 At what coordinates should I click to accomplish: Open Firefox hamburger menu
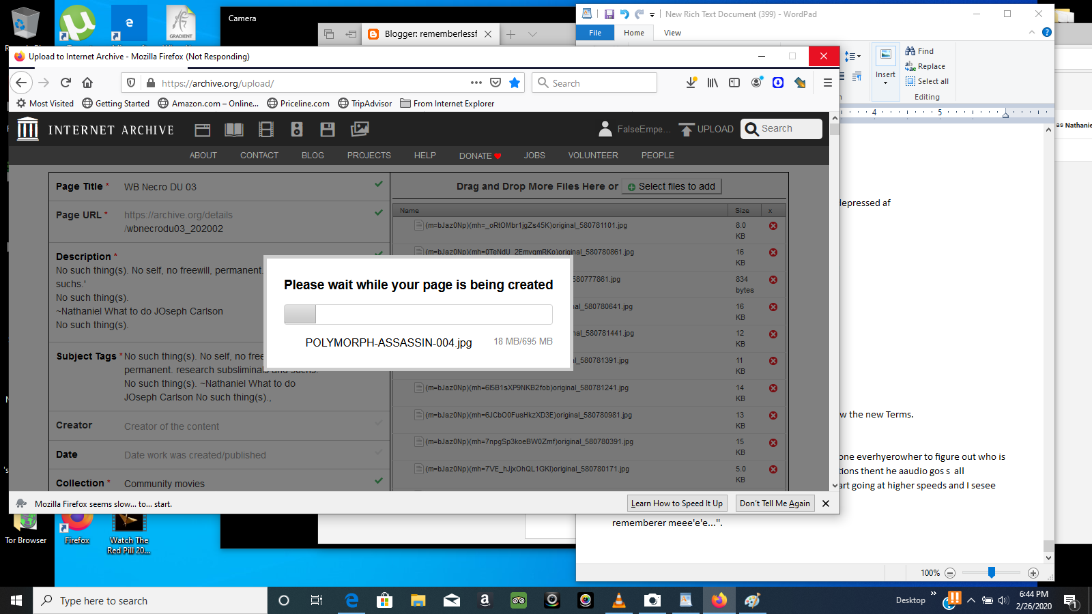tap(827, 83)
